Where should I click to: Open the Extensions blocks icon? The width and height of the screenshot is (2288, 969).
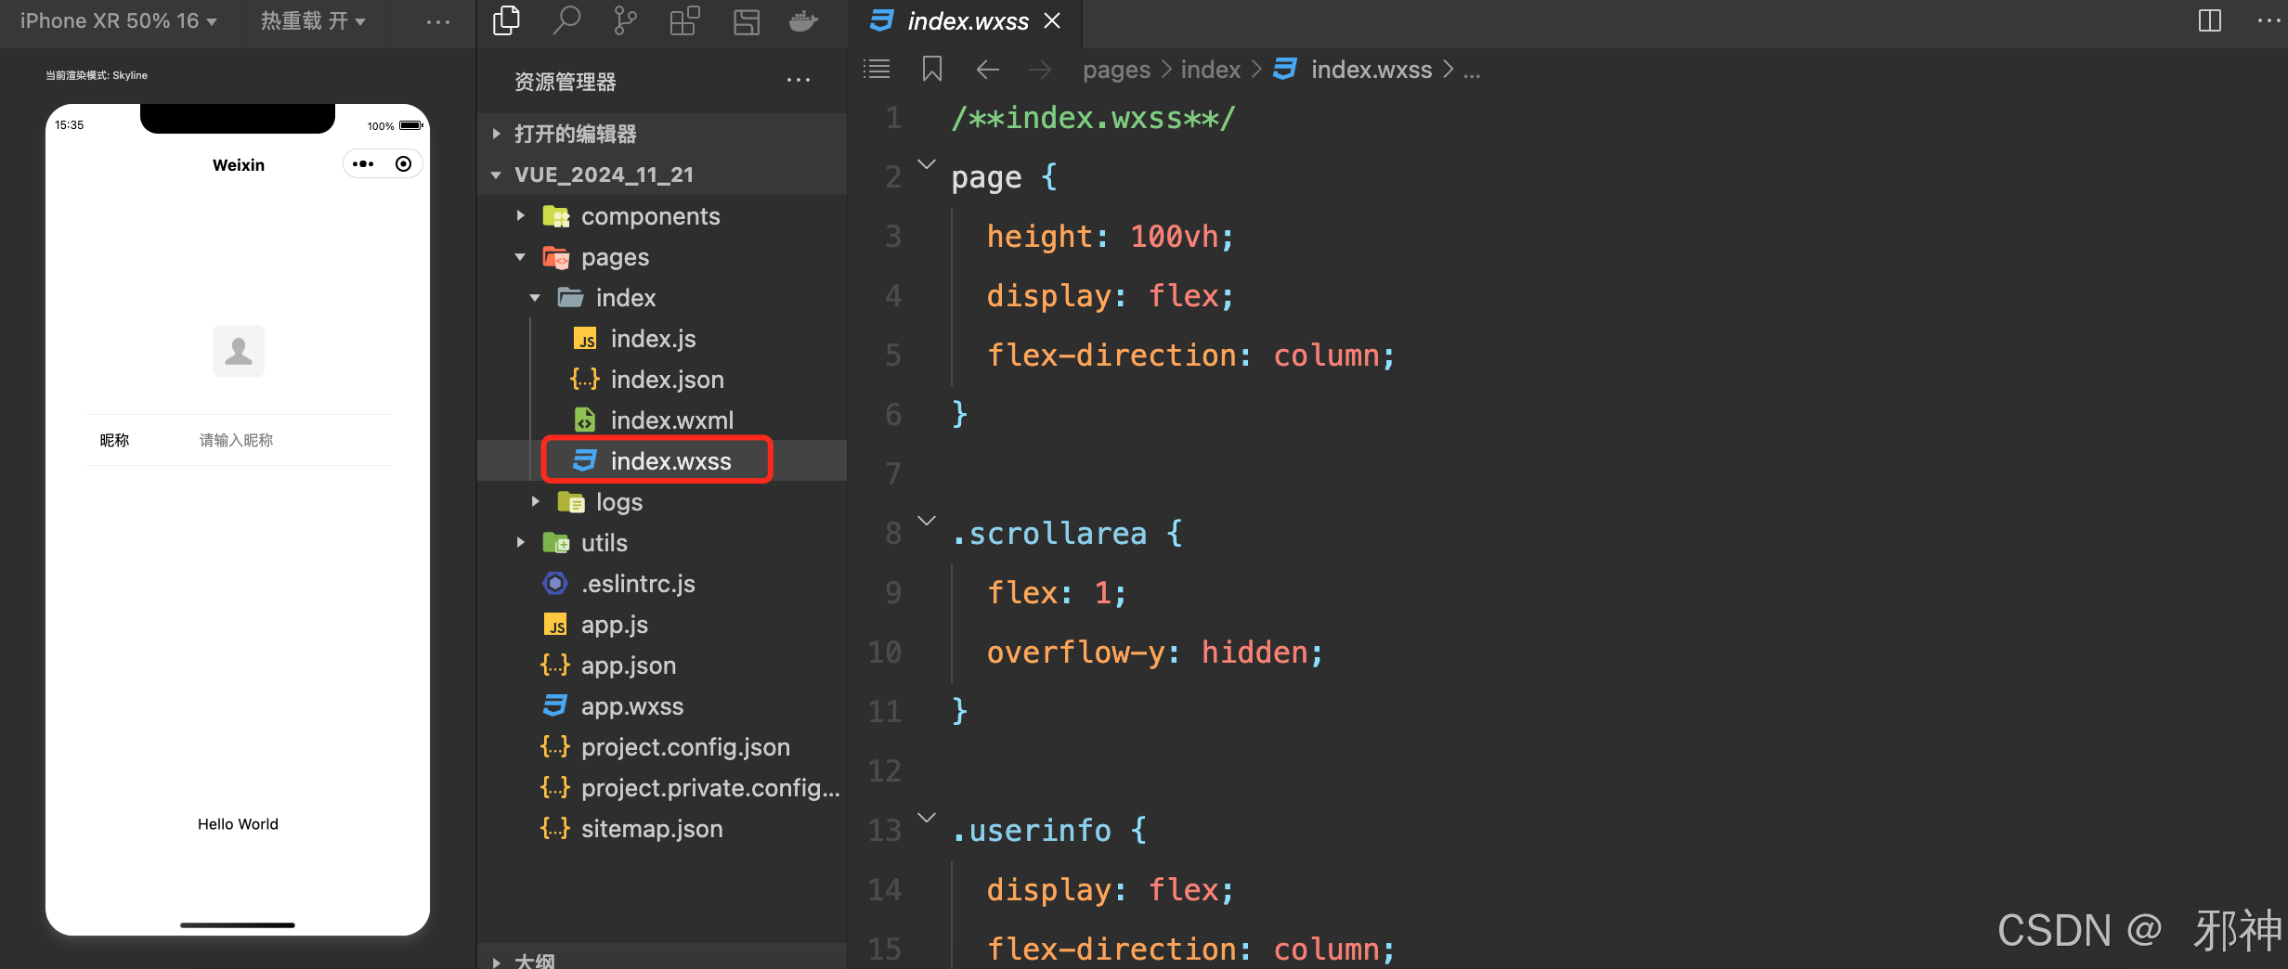tap(684, 20)
